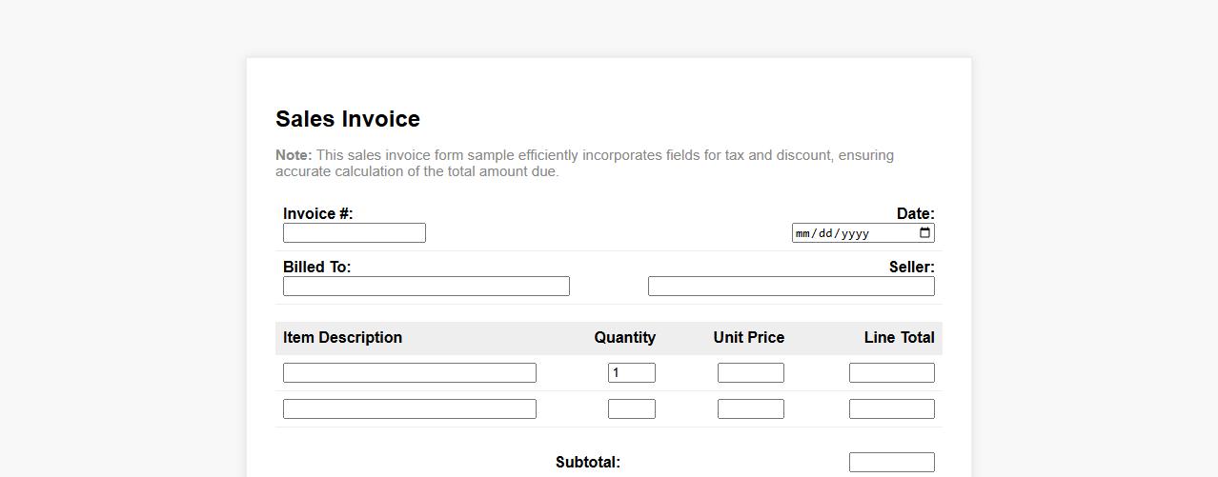Screen dimensions: 1218x477
Task: Click second row Item Description field
Action: coord(410,409)
